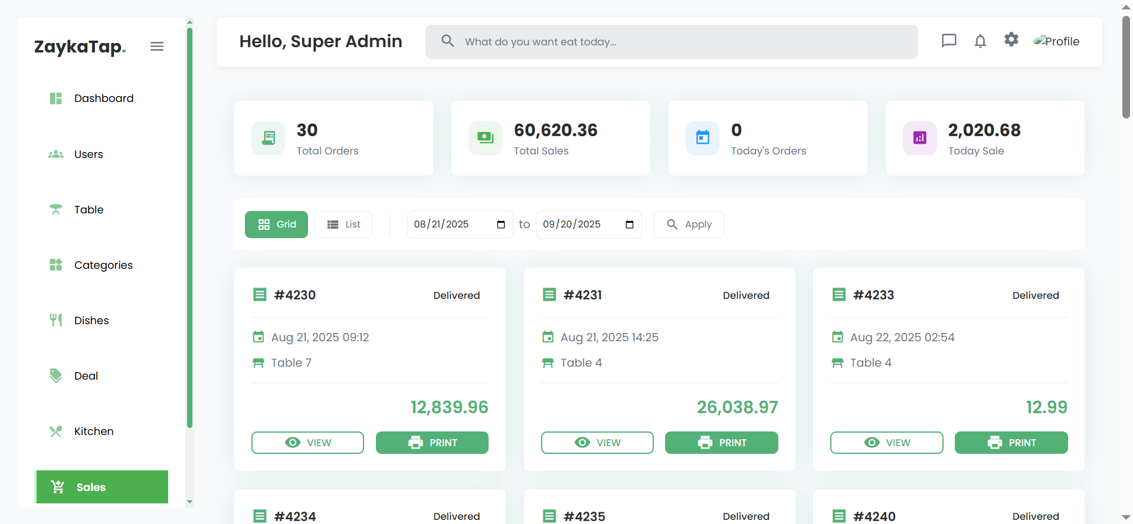
Task: Click the notifications bell icon
Action: [x=980, y=41]
